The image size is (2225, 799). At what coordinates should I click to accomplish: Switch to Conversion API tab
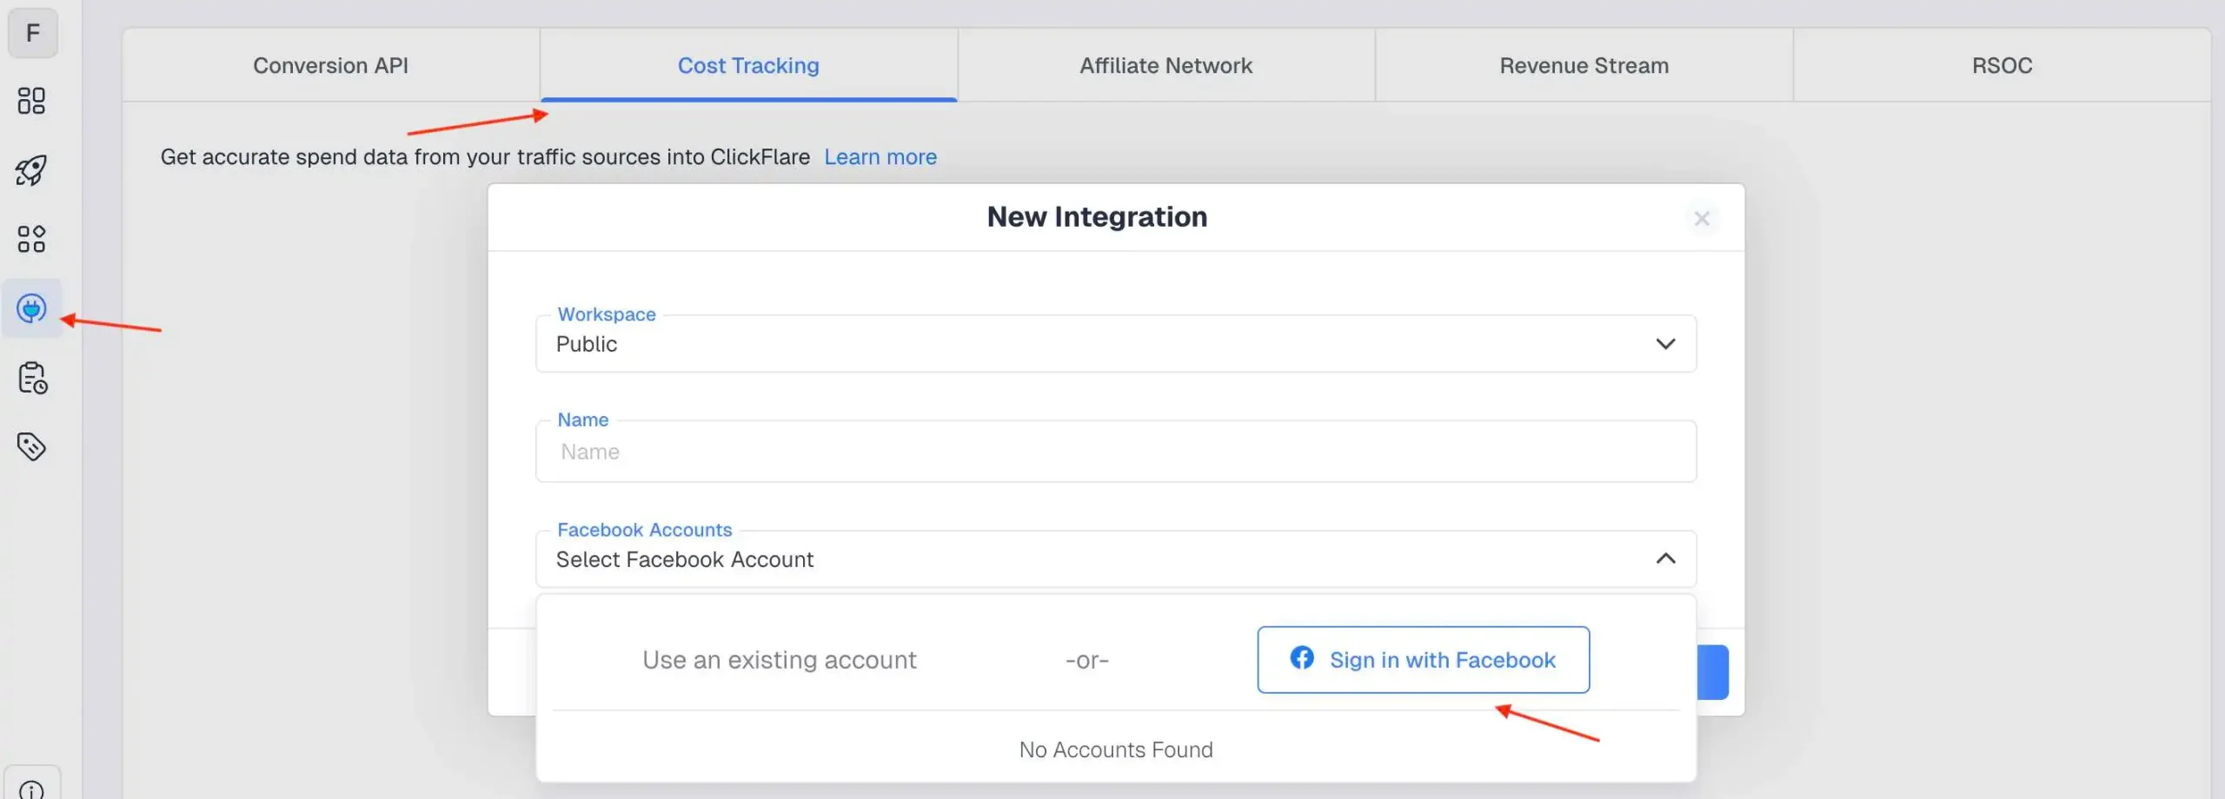point(331,65)
